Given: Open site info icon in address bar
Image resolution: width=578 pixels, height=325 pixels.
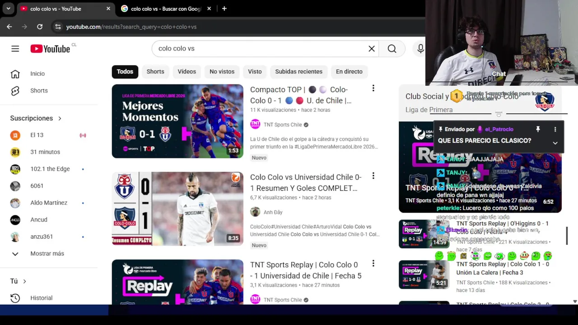Looking at the screenshot, I should pyautogui.click(x=58, y=27).
